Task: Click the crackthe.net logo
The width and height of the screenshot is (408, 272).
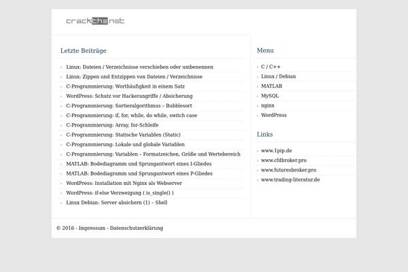Action: click(95, 21)
